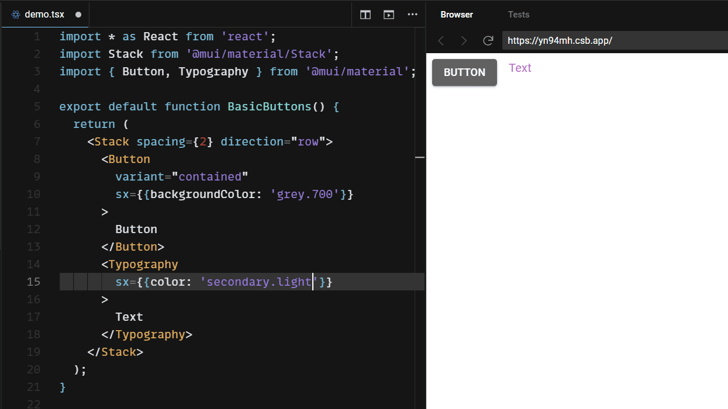The height and width of the screenshot is (409, 728).
Task: Click the purple Text element in preview
Action: click(520, 67)
